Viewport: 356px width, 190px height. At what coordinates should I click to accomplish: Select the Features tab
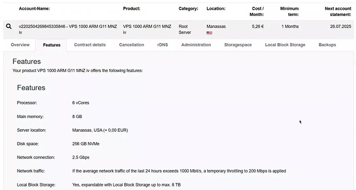tap(52, 45)
